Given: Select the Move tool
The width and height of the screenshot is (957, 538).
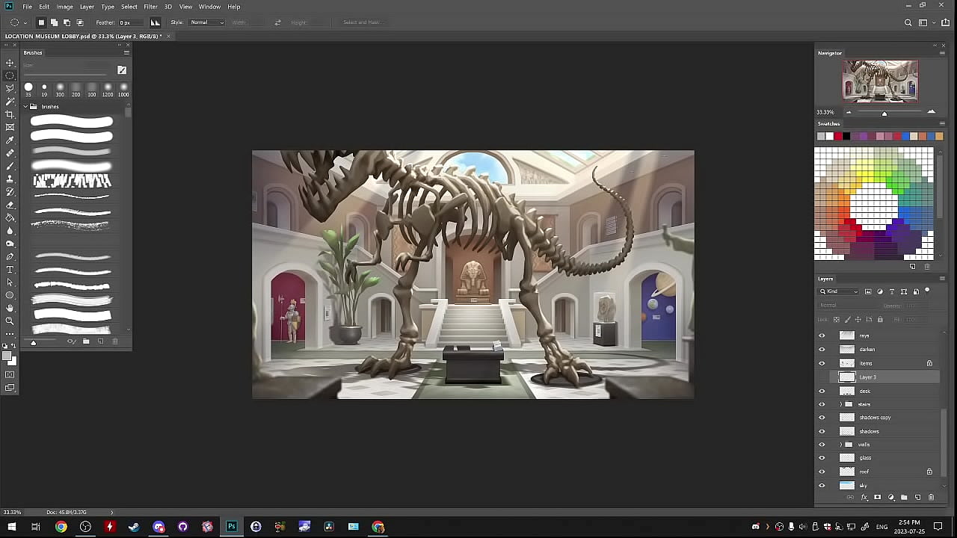Looking at the screenshot, I should click(10, 63).
